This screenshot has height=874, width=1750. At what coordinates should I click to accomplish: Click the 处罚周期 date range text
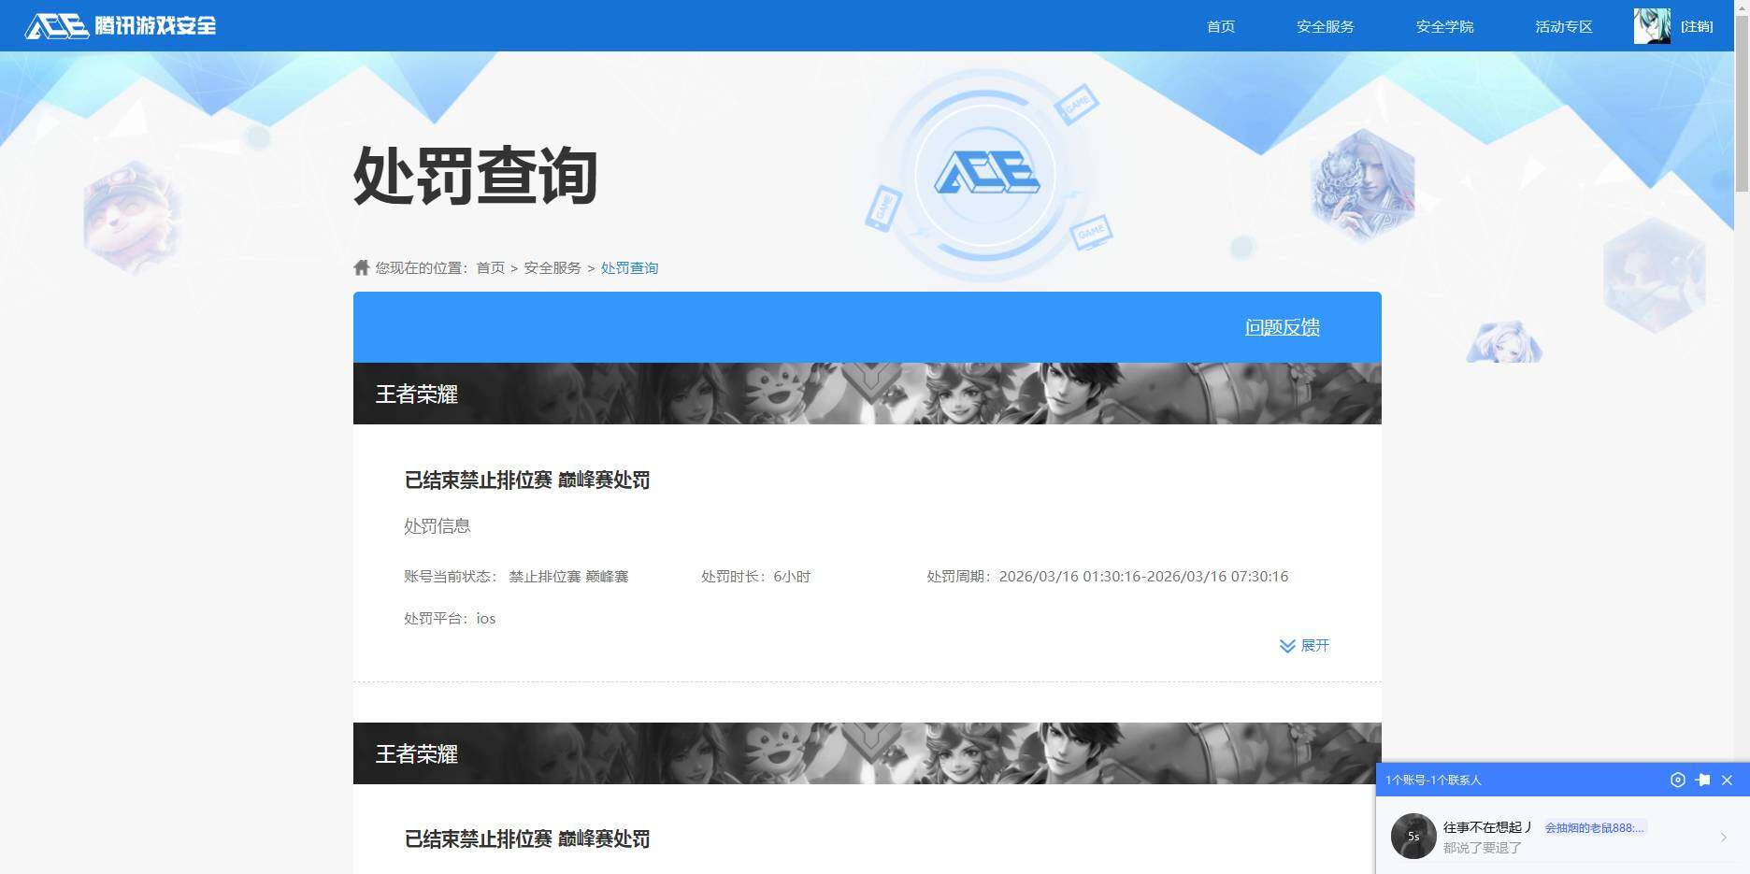click(x=1108, y=577)
